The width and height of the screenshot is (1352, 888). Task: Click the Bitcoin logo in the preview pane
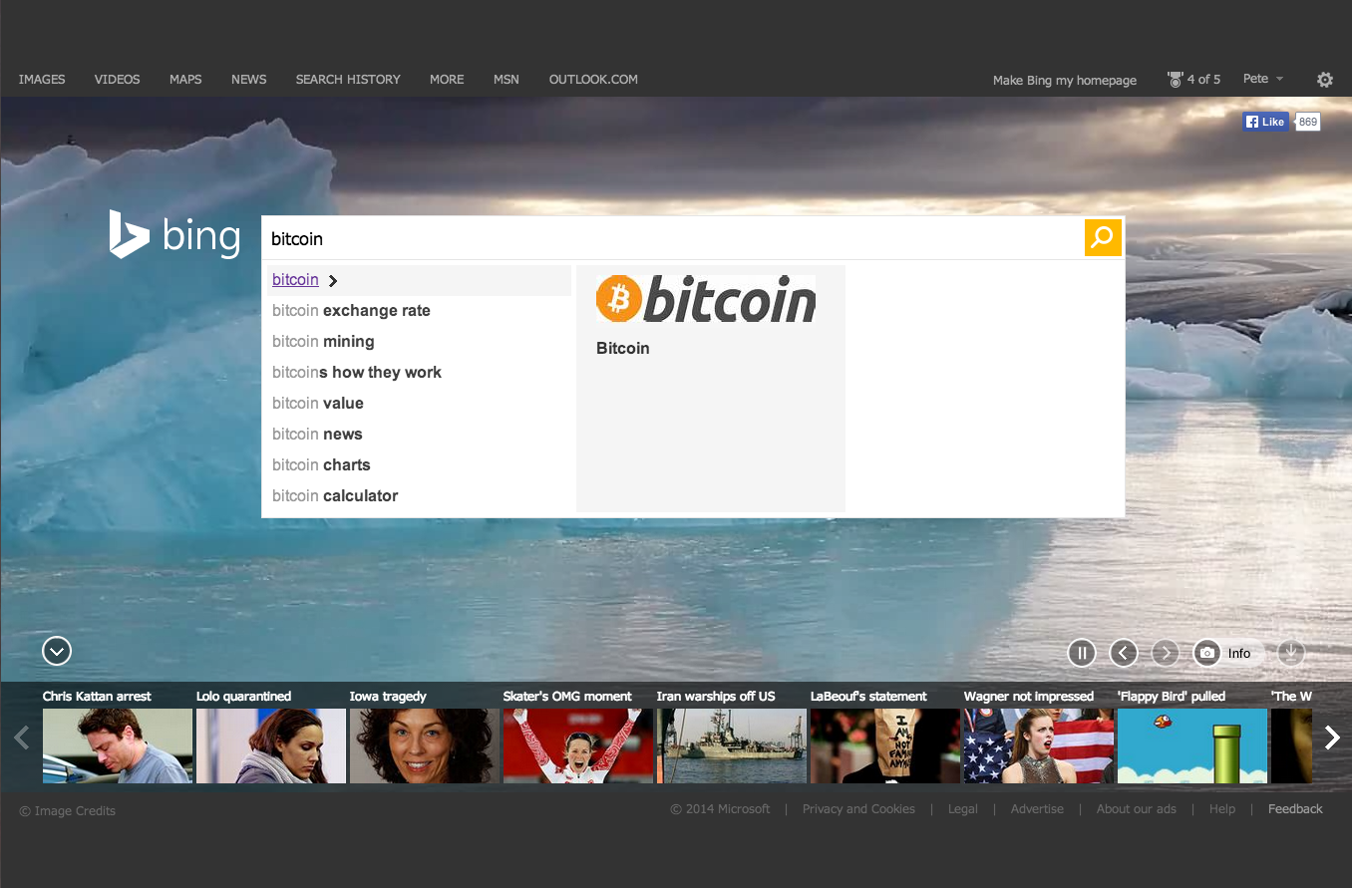coord(705,299)
